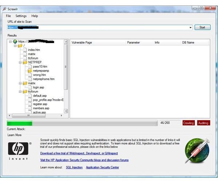Click the matrix folder icon with login.asp

25,83
